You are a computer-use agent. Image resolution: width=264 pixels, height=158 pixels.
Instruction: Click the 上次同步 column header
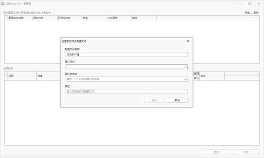[x=119, y=18]
